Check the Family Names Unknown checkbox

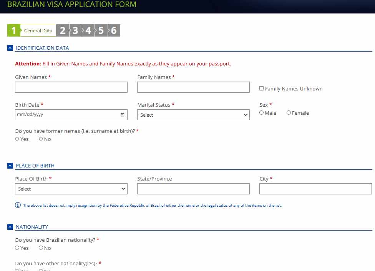click(262, 89)
